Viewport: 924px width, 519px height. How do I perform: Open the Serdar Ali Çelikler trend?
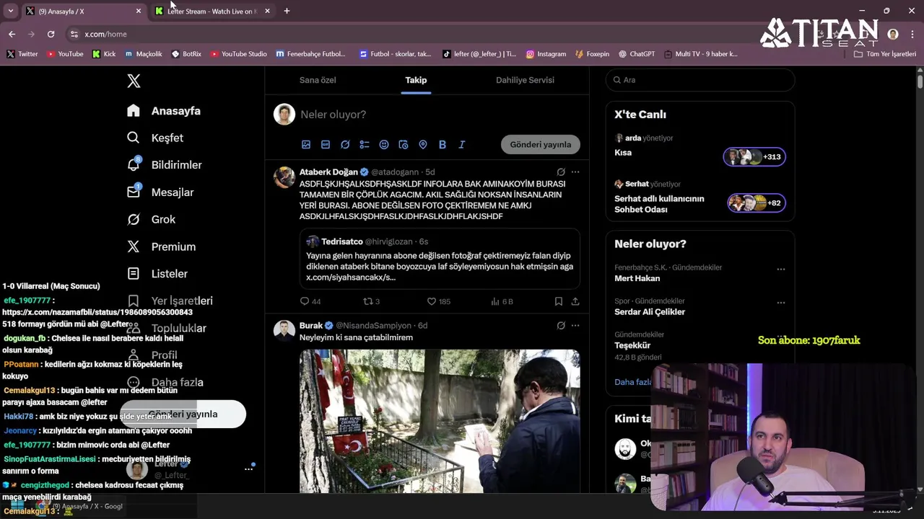pyautogui.click(x=650, y=312)
